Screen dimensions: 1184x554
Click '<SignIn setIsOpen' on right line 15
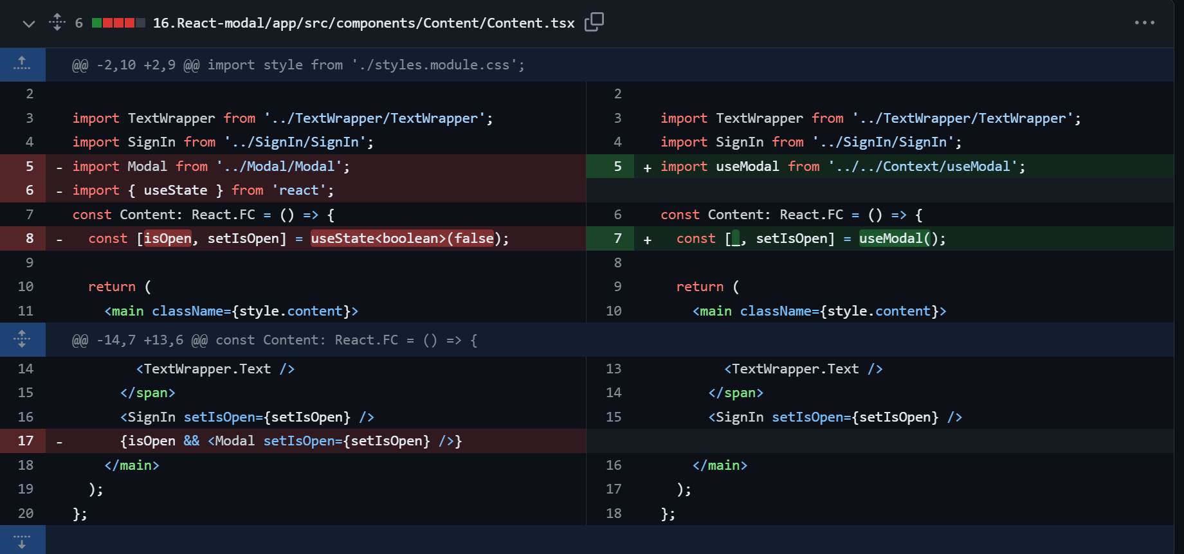pos(835,417)
